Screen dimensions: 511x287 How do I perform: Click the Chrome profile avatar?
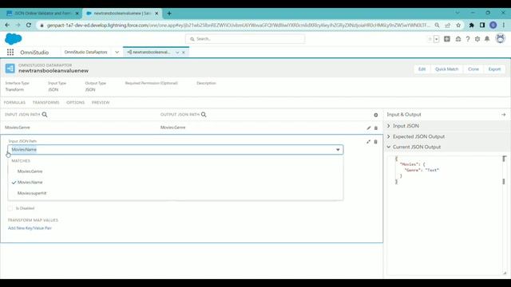tap(493, 25)
